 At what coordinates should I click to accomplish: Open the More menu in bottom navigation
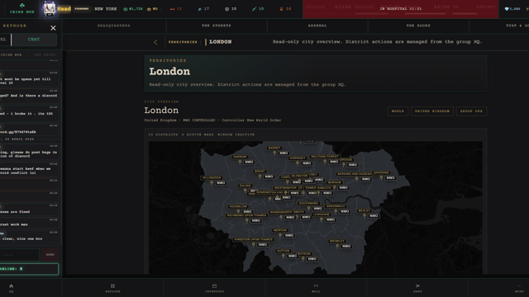pos(519,288)
